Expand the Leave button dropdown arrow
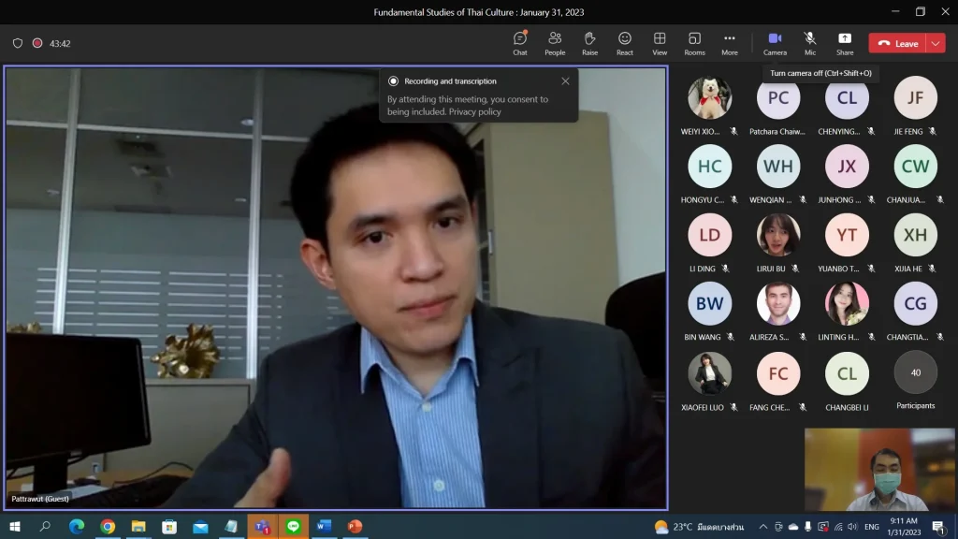Viewport: 958px width, 539px height. [x=936, y=43]
